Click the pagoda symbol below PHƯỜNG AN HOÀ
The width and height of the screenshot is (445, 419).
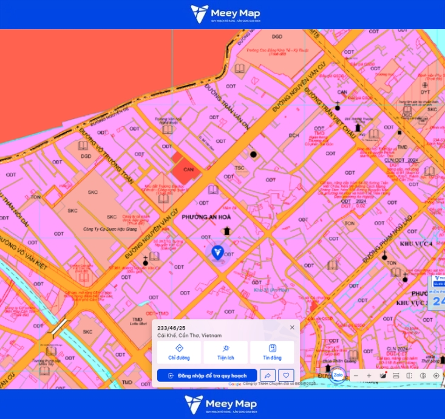tap(226, 231)
